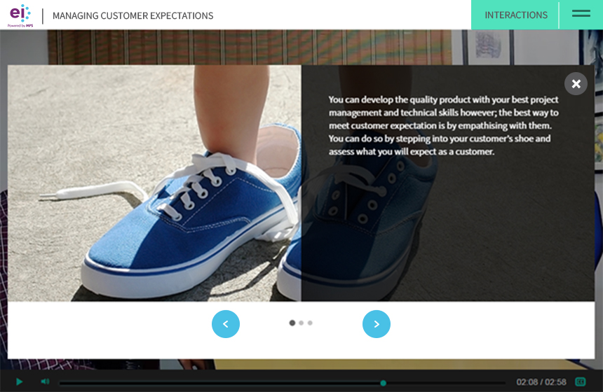Toggle closed captions icon
Viewport: 603px width, 392px height.
(581, 381)
